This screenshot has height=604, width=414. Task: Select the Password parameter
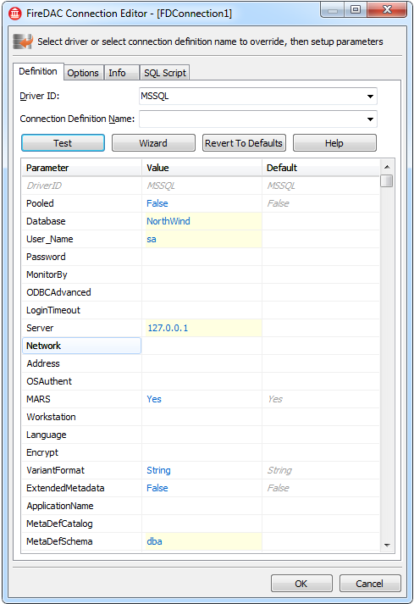pyautogui.click(x=81, y=257)
